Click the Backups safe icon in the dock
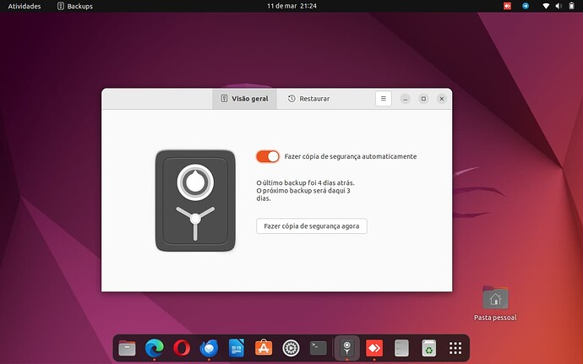The width and height of the screenshot is (583, 364). click(x=347, y=349)
